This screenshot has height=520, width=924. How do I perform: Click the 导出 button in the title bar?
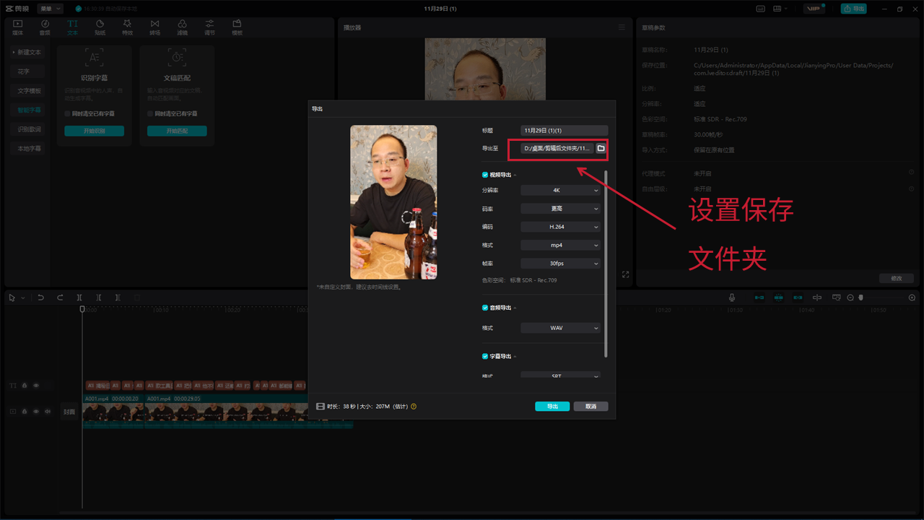pyautogui.click(x=854, y=9)
